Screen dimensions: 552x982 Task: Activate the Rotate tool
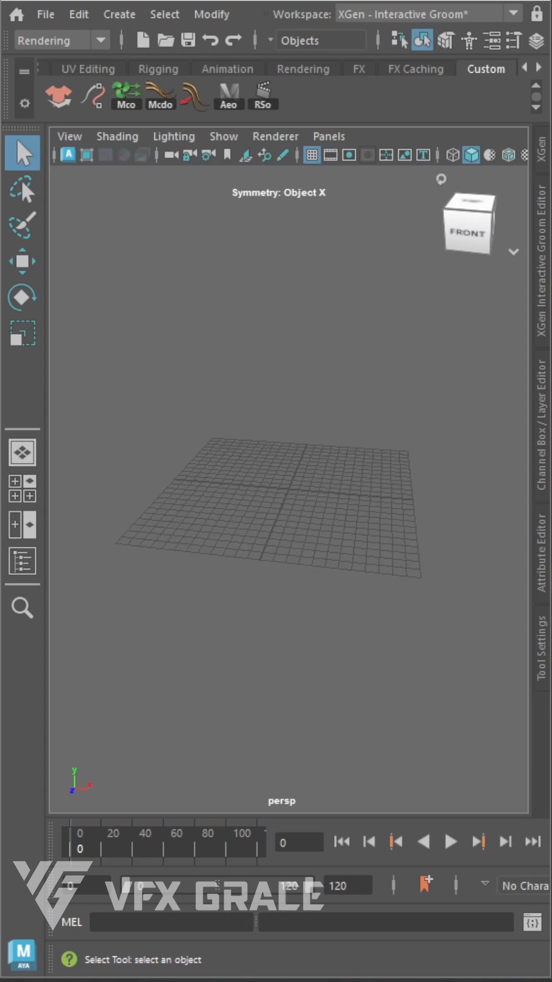pyautogui.click(x=22, y=297)
